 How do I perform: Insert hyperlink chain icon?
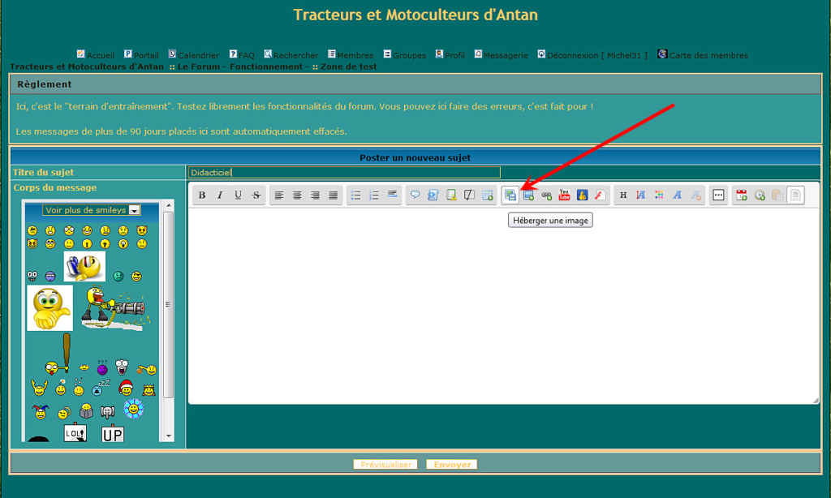click(546, 195)
